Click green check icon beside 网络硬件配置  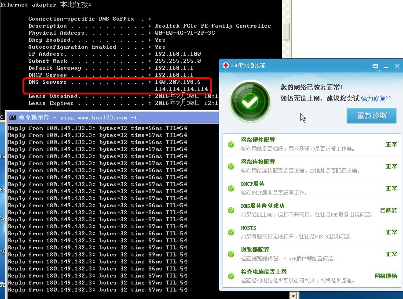[231, 144]
